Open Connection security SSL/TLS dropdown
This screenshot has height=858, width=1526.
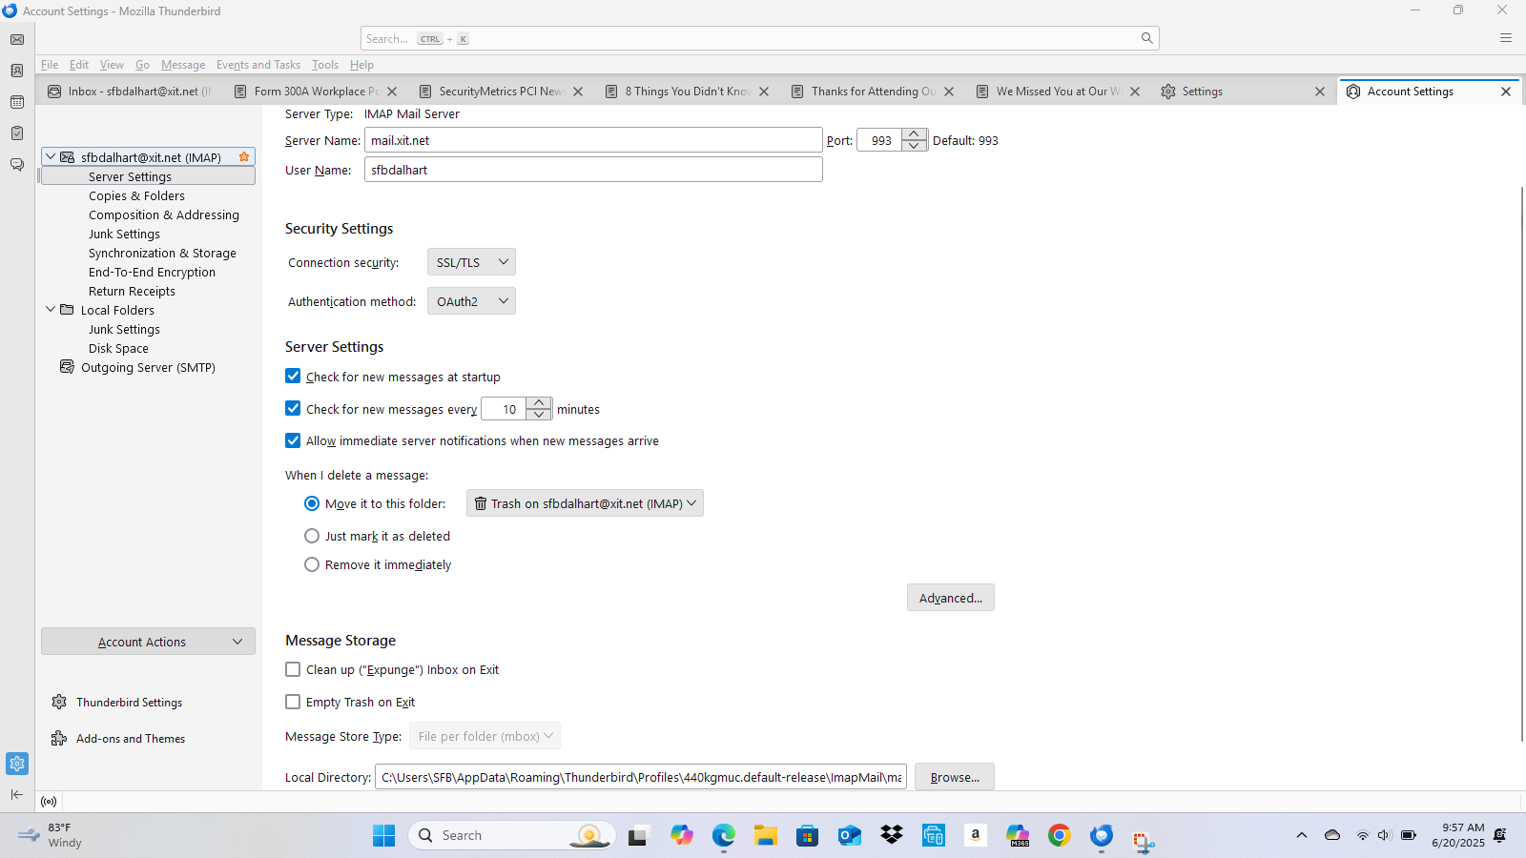(471, 262)
